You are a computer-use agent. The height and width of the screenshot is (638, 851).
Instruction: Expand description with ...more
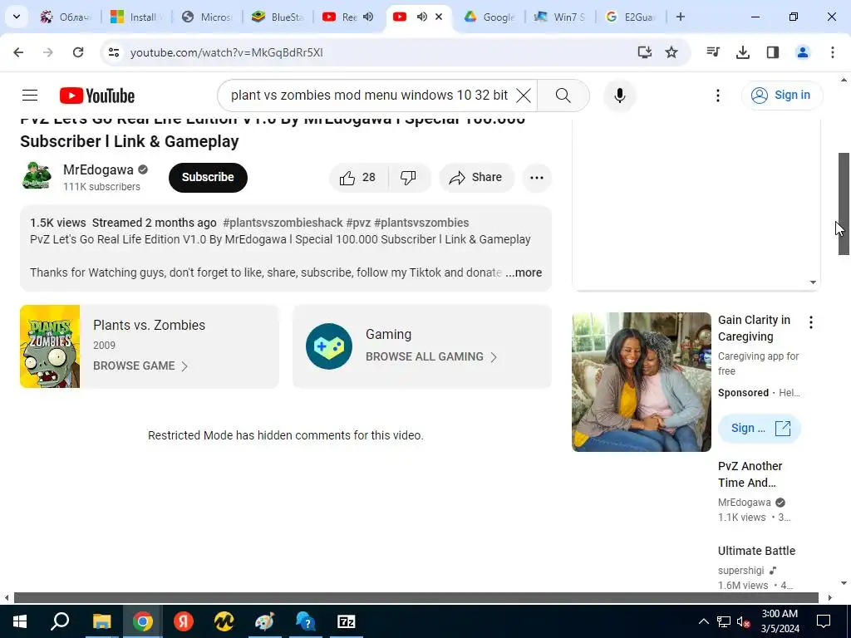[524, 272]
